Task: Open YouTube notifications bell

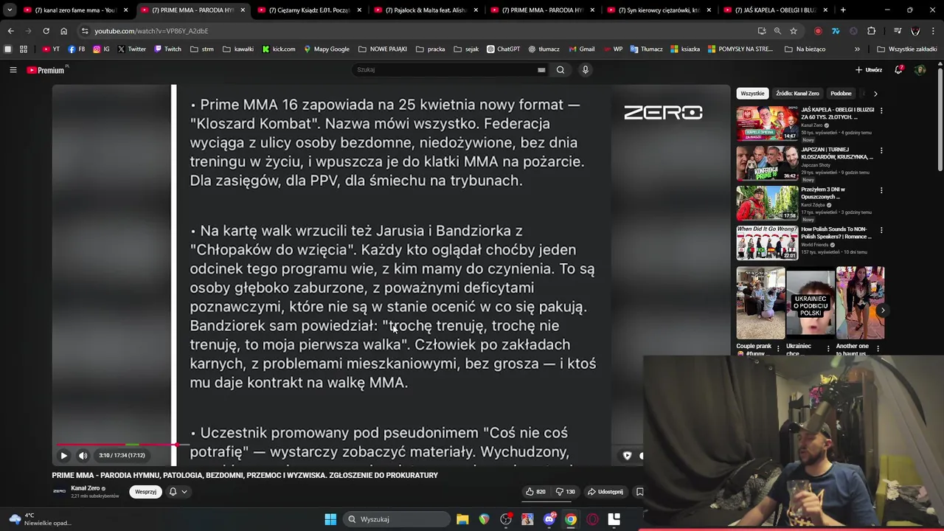Action: 898,69
